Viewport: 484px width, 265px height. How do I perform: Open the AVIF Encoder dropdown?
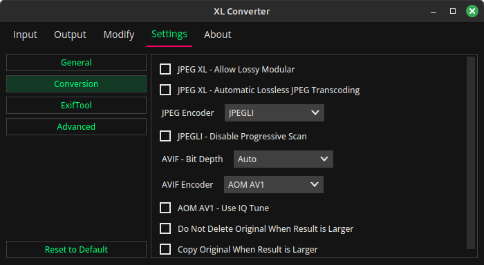pos(274,184)
